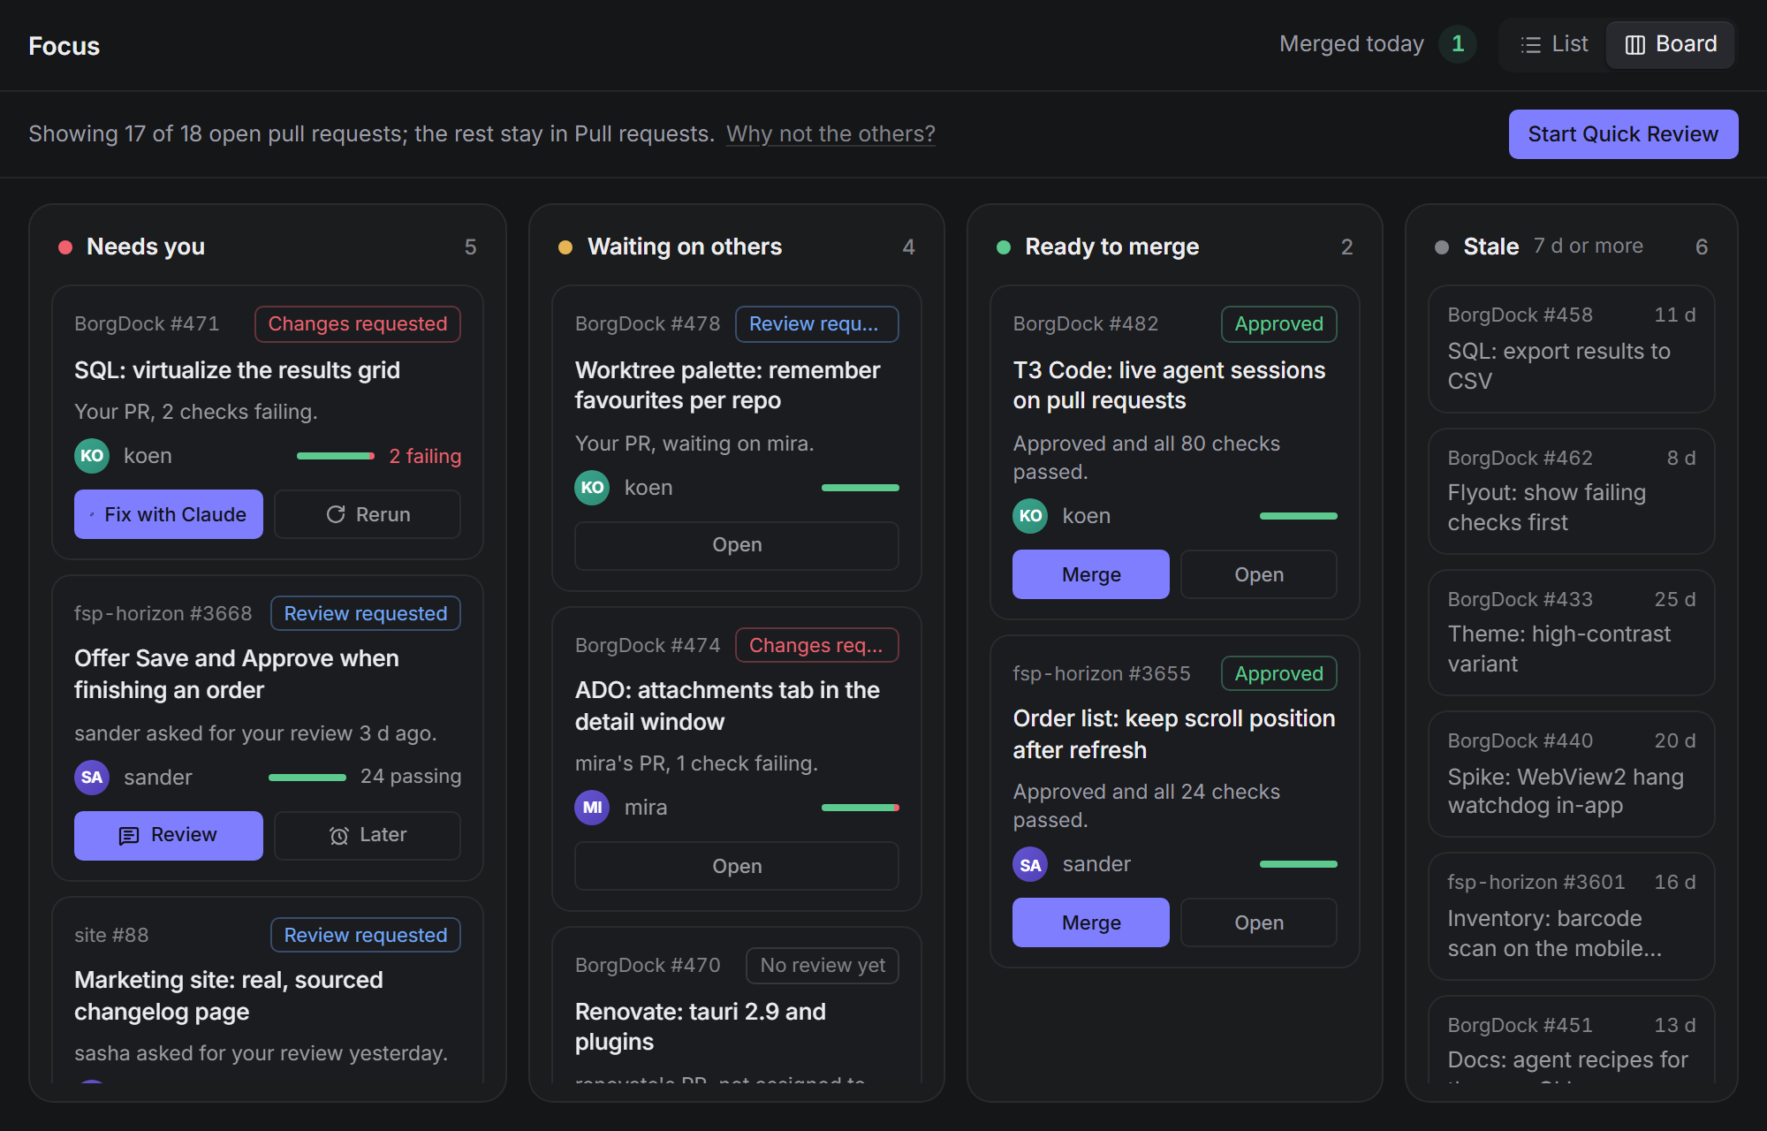Open BorgDock #482 pull request
1767x1131 pixels.
(1259, 574)
